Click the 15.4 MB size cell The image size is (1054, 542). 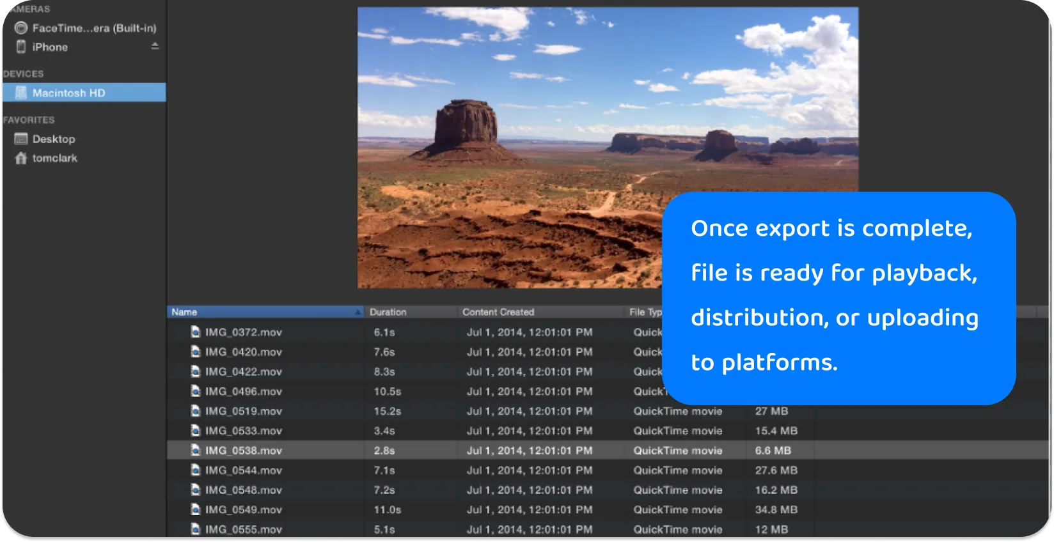pos(776,431)
